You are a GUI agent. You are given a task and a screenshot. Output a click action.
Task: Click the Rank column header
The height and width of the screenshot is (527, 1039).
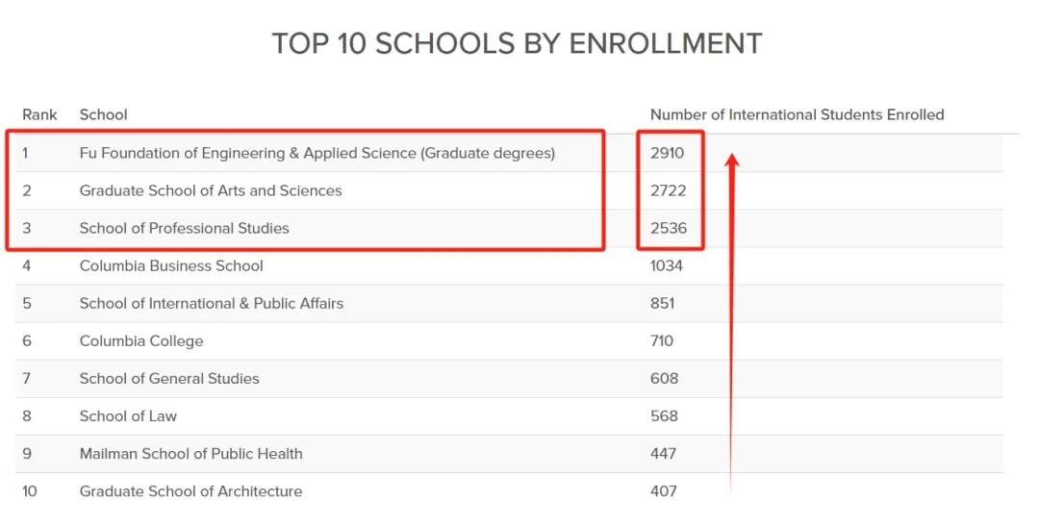(x=39, y=114)
